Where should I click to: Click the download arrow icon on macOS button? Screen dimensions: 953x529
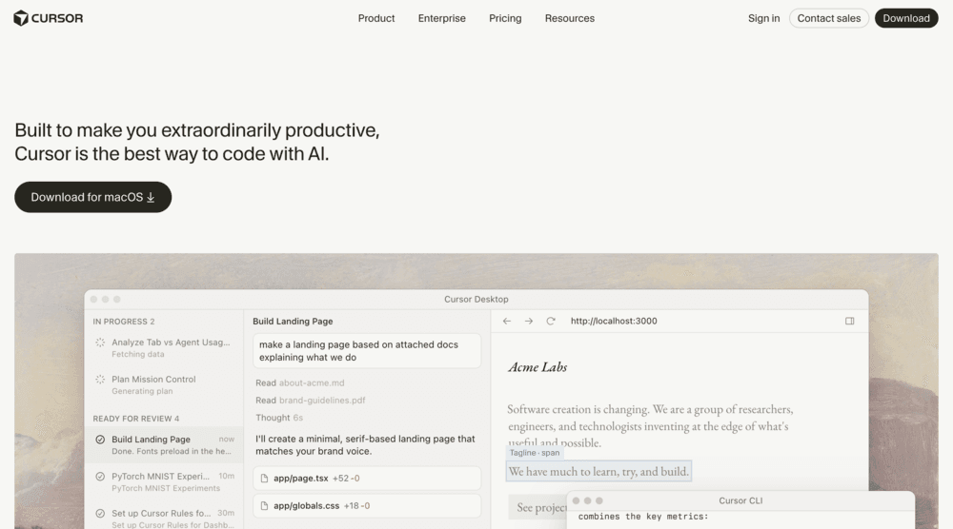pyautogui.click(x=151, y=198)
